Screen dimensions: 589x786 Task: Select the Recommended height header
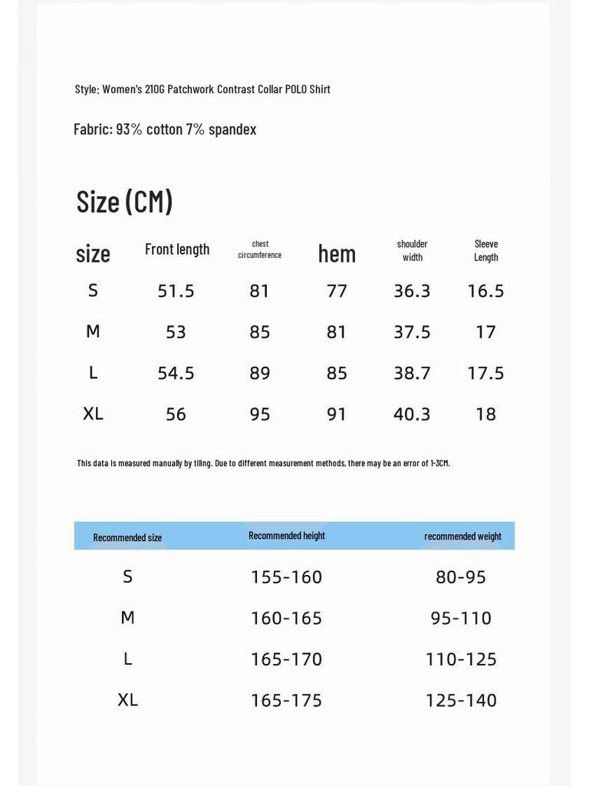[x=287, y=536]
